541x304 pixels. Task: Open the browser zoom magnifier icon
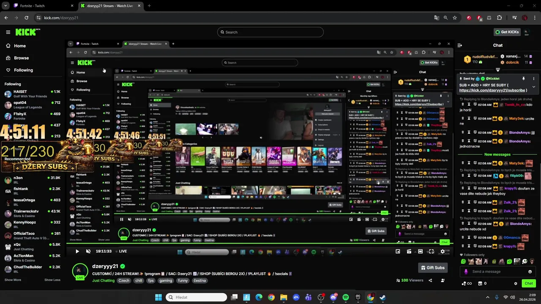point(445,18)
